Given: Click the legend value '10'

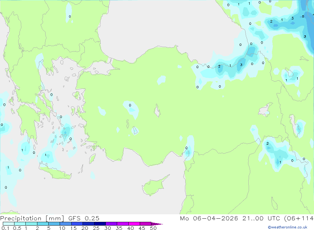Looking at the screenshot, I should [x=62, y=228].
